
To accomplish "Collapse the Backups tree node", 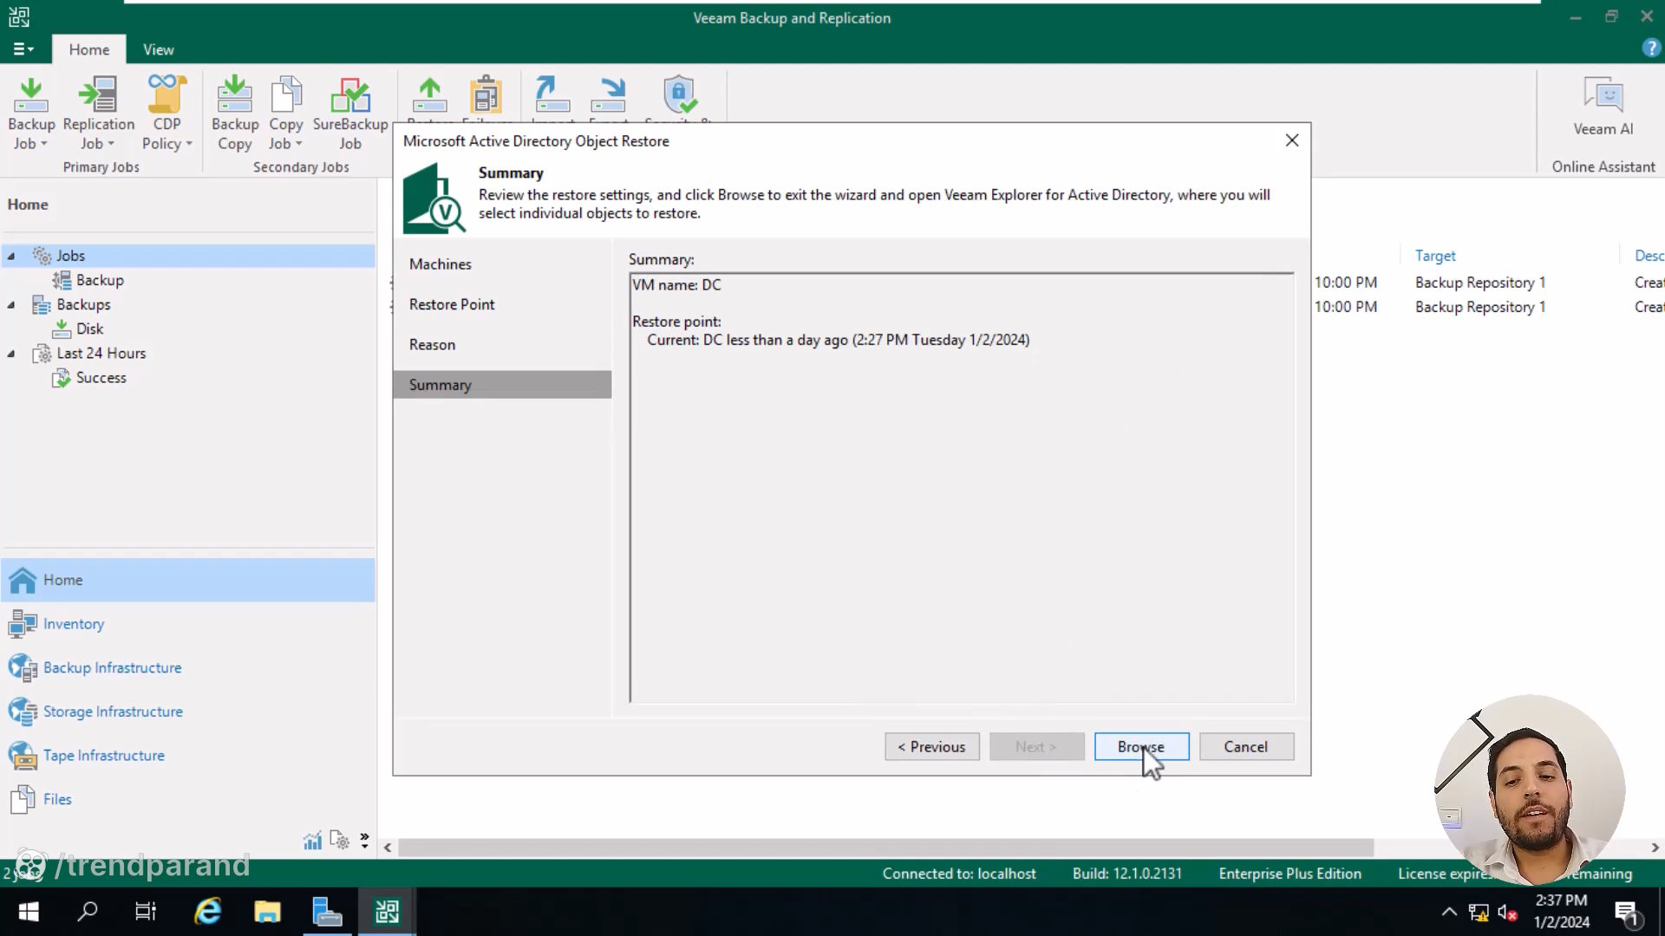I will pos(11,305).
